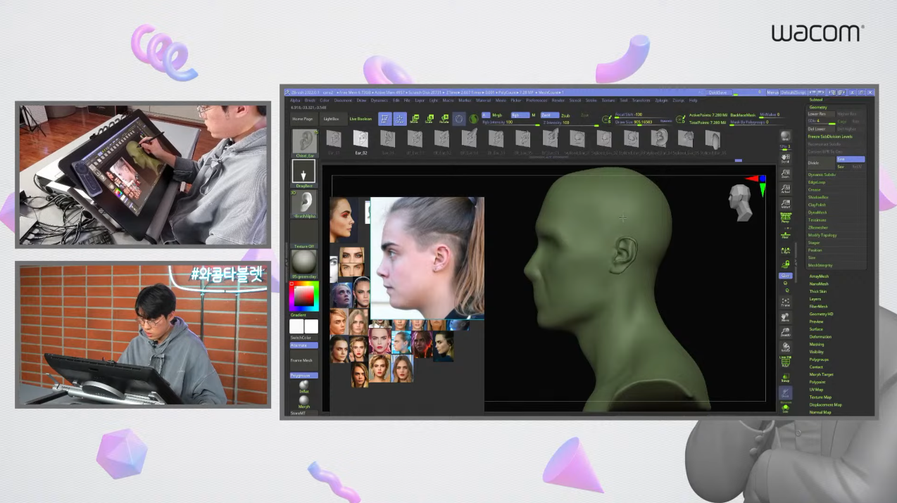The height and width of the screenshot is (503, 897).
Task: Adjust the SDiv level slider
Action: point(821,121)
